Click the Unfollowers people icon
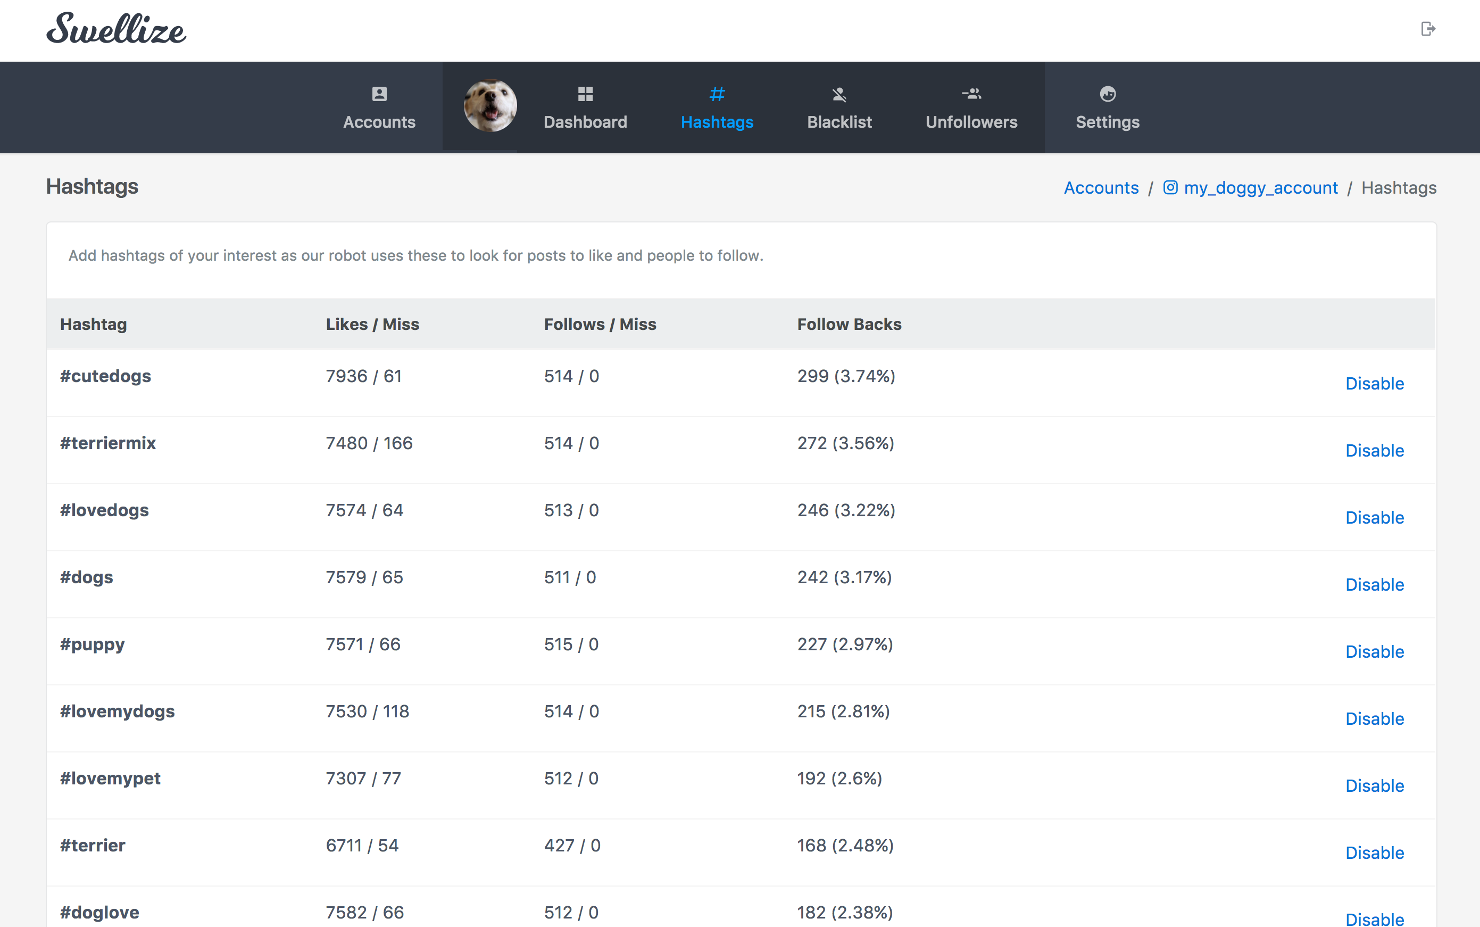This screenshot has height=927, width=1480. (971, 94)
